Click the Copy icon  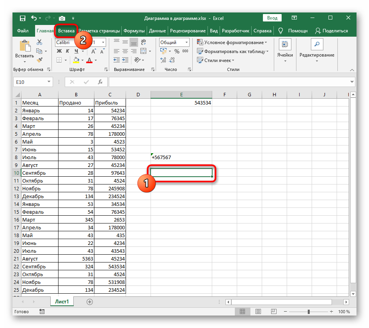[x=39, y=51]
